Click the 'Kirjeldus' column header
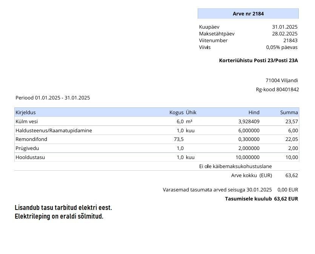 [26, 112]
